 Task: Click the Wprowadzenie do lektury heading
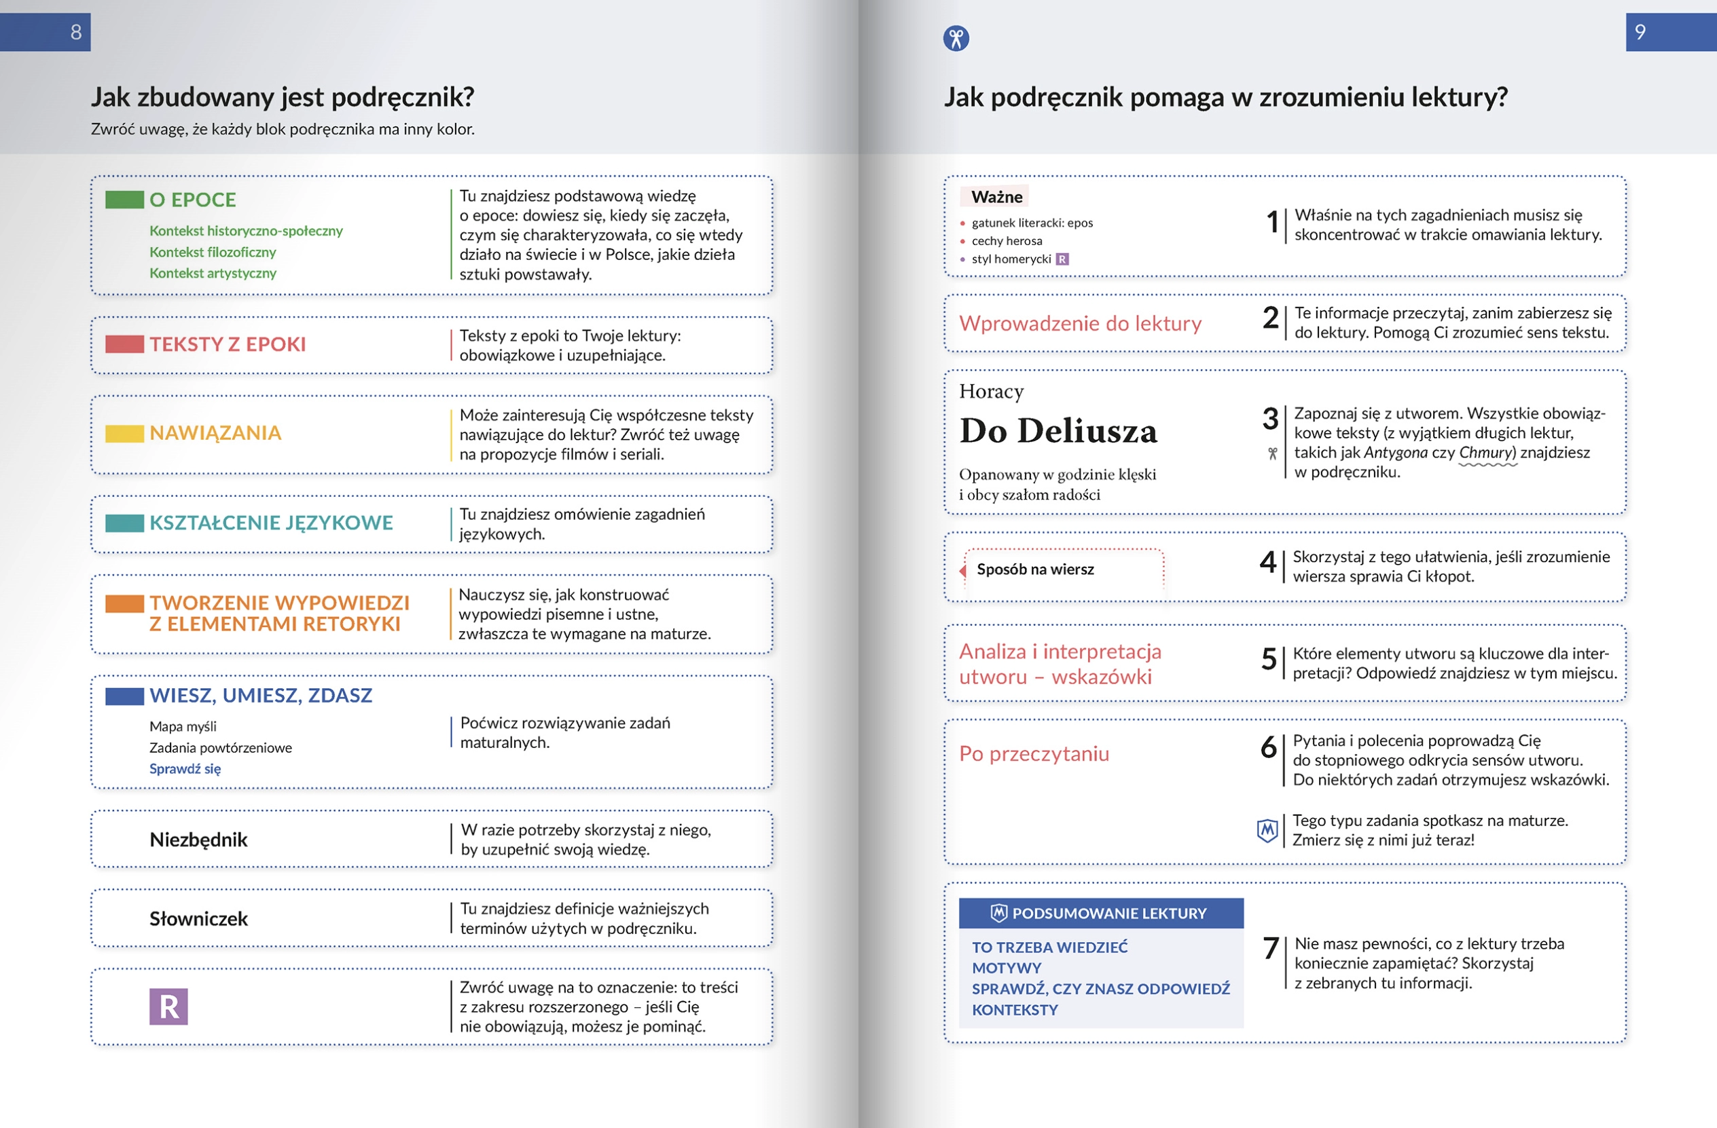pos(1080,324)
